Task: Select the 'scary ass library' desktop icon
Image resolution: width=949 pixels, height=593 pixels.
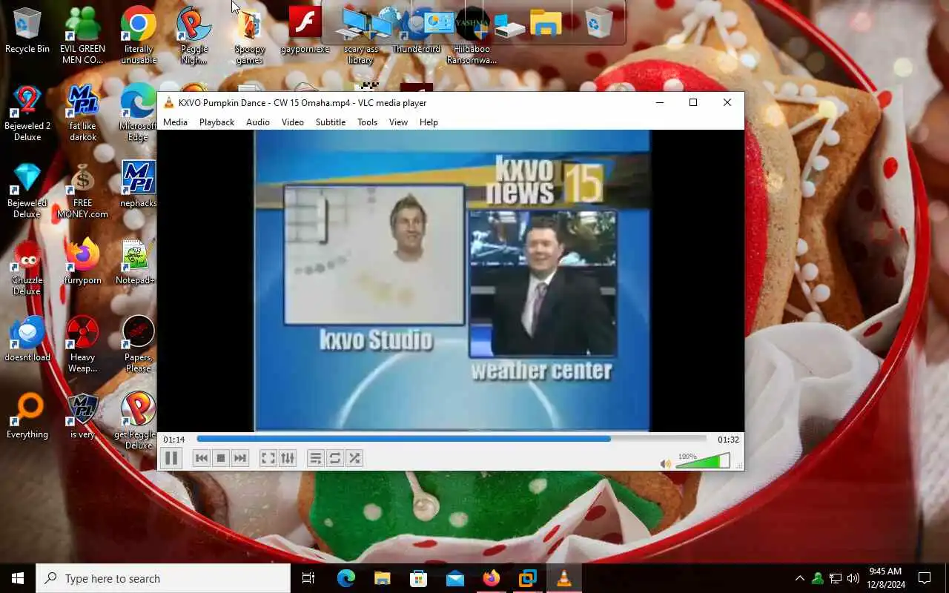Action: (x=361, y=36)
